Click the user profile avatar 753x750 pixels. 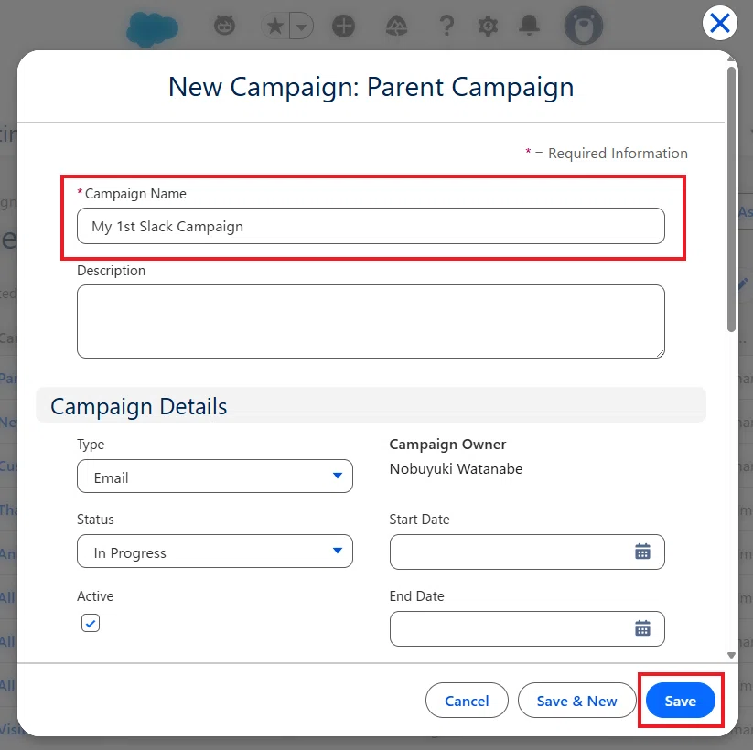click(x=584, y=26)
